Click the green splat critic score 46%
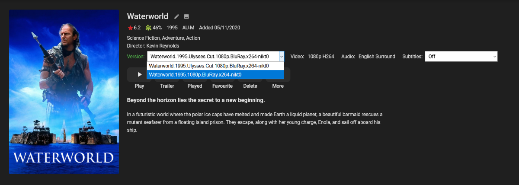This screenshot has width=519, height=185. coord(154,28)
